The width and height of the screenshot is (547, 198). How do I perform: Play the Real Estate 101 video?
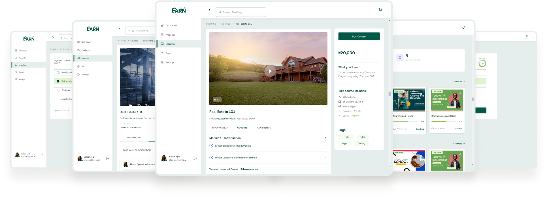point(270,71)
